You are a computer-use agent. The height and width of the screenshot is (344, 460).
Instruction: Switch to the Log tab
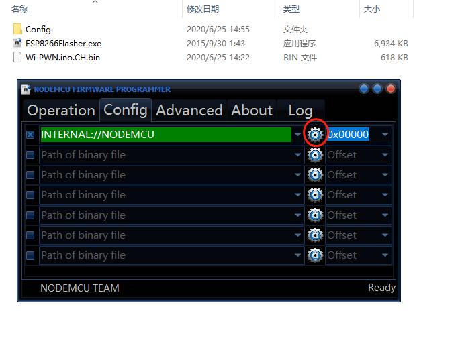tap(300, 111)
